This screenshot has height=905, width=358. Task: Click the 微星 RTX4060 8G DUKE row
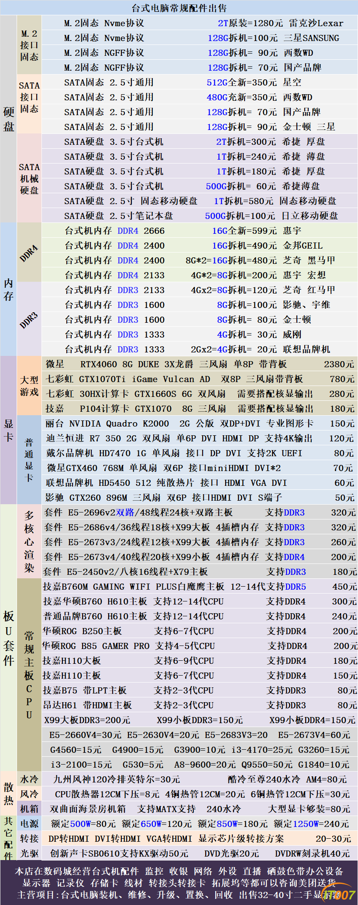200,364
